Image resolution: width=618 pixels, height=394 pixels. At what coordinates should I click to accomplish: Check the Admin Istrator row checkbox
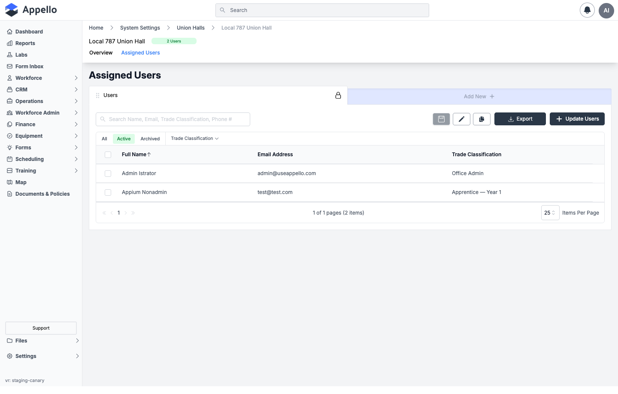108,173
